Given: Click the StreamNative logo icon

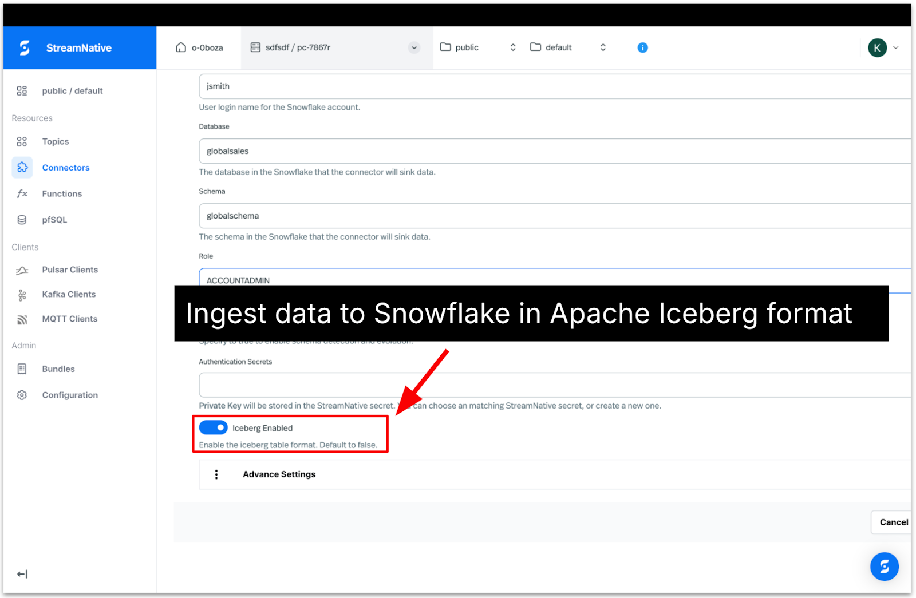Looking at the screenshot, I should point(25,47).
